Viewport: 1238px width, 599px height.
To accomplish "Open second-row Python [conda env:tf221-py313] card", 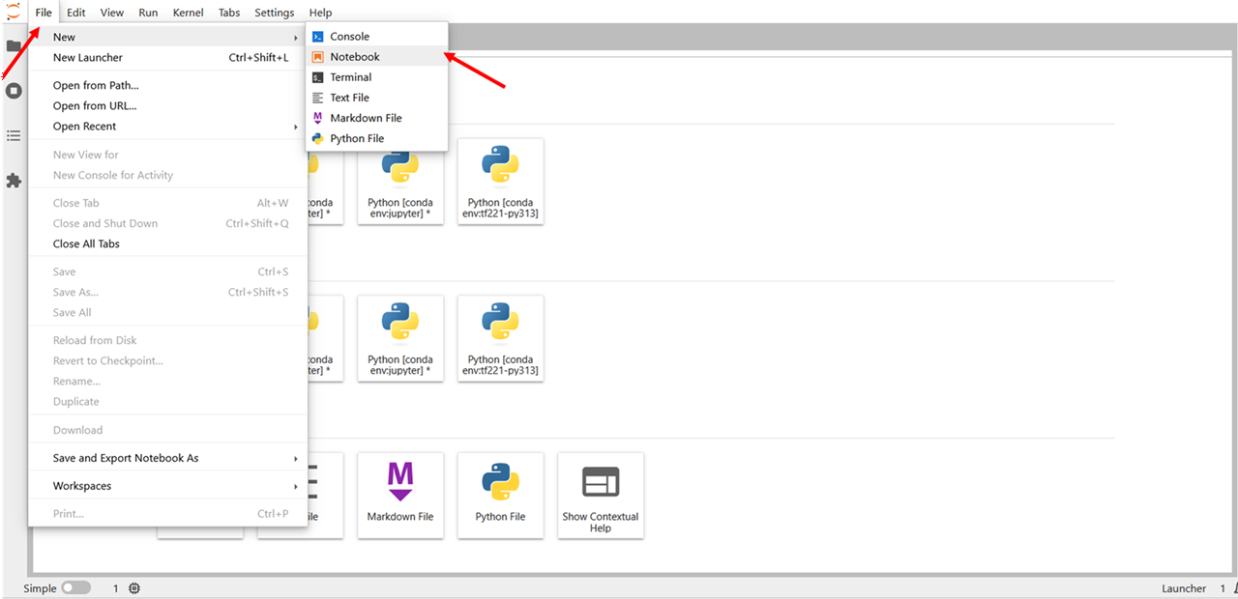I will pyautogui.click(x=500, y=338).
